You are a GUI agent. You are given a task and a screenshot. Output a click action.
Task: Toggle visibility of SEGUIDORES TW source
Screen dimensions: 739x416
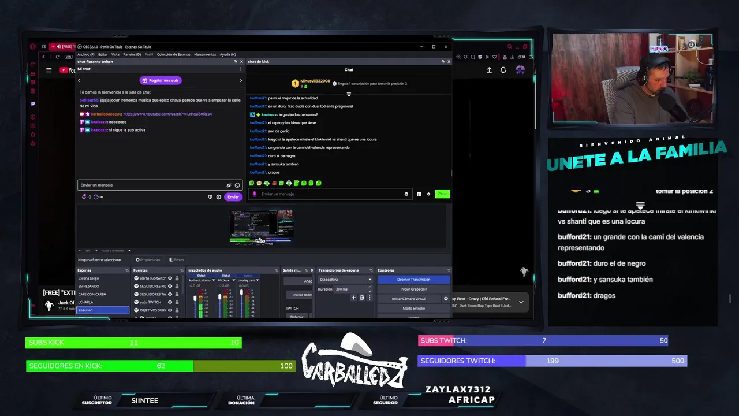tap(170, 294)
